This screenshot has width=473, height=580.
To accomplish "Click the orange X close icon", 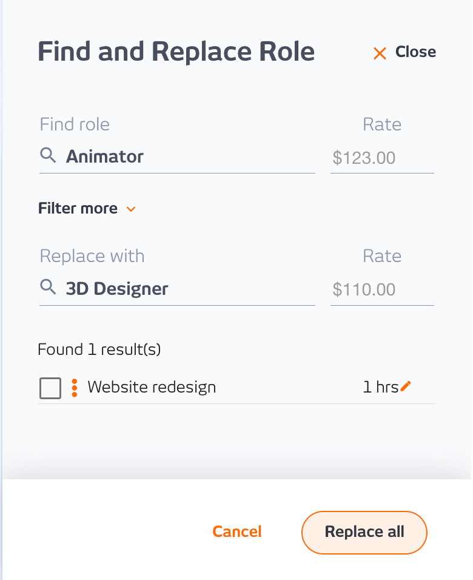I will pyautogui.click(x=380, y=53).
